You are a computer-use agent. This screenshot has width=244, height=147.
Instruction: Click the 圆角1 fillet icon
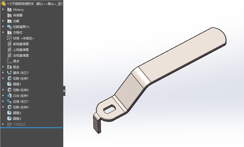pos(9,84)
